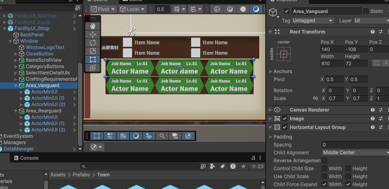This screenshot has width=389, height=189.
Task: Click the Rect Transform help icon
Action: click(x=372, y=32)
